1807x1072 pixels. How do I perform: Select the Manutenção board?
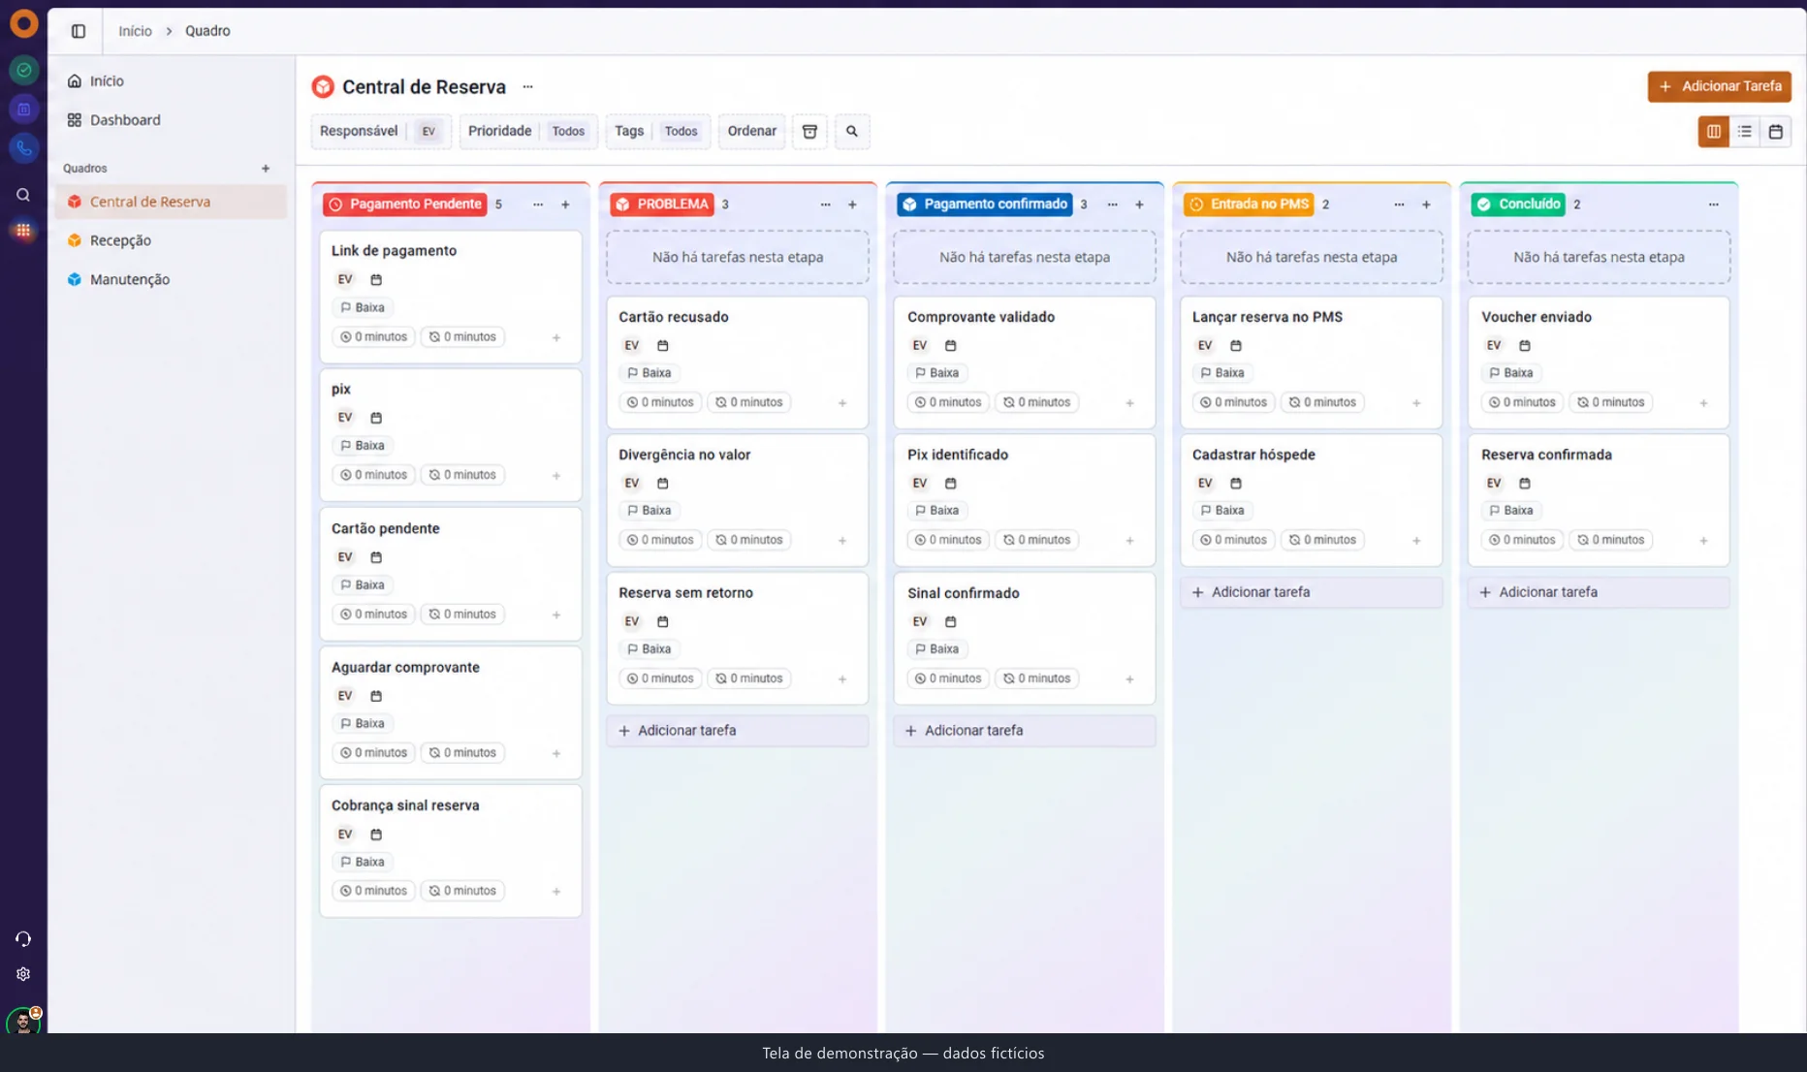[171, 279]
